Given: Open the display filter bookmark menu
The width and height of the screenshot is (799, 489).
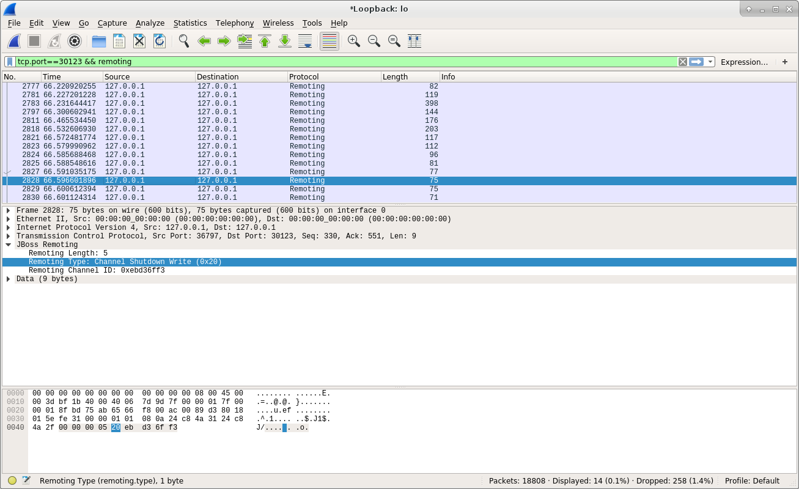Looking at the screenshot, I should 10,62.
